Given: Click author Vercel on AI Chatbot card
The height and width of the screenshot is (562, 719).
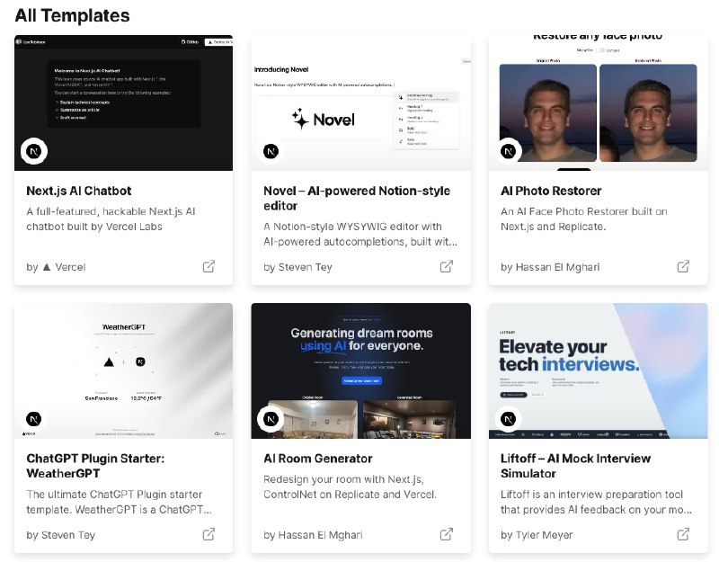Looking at the screenshot, I should (70, 267).
